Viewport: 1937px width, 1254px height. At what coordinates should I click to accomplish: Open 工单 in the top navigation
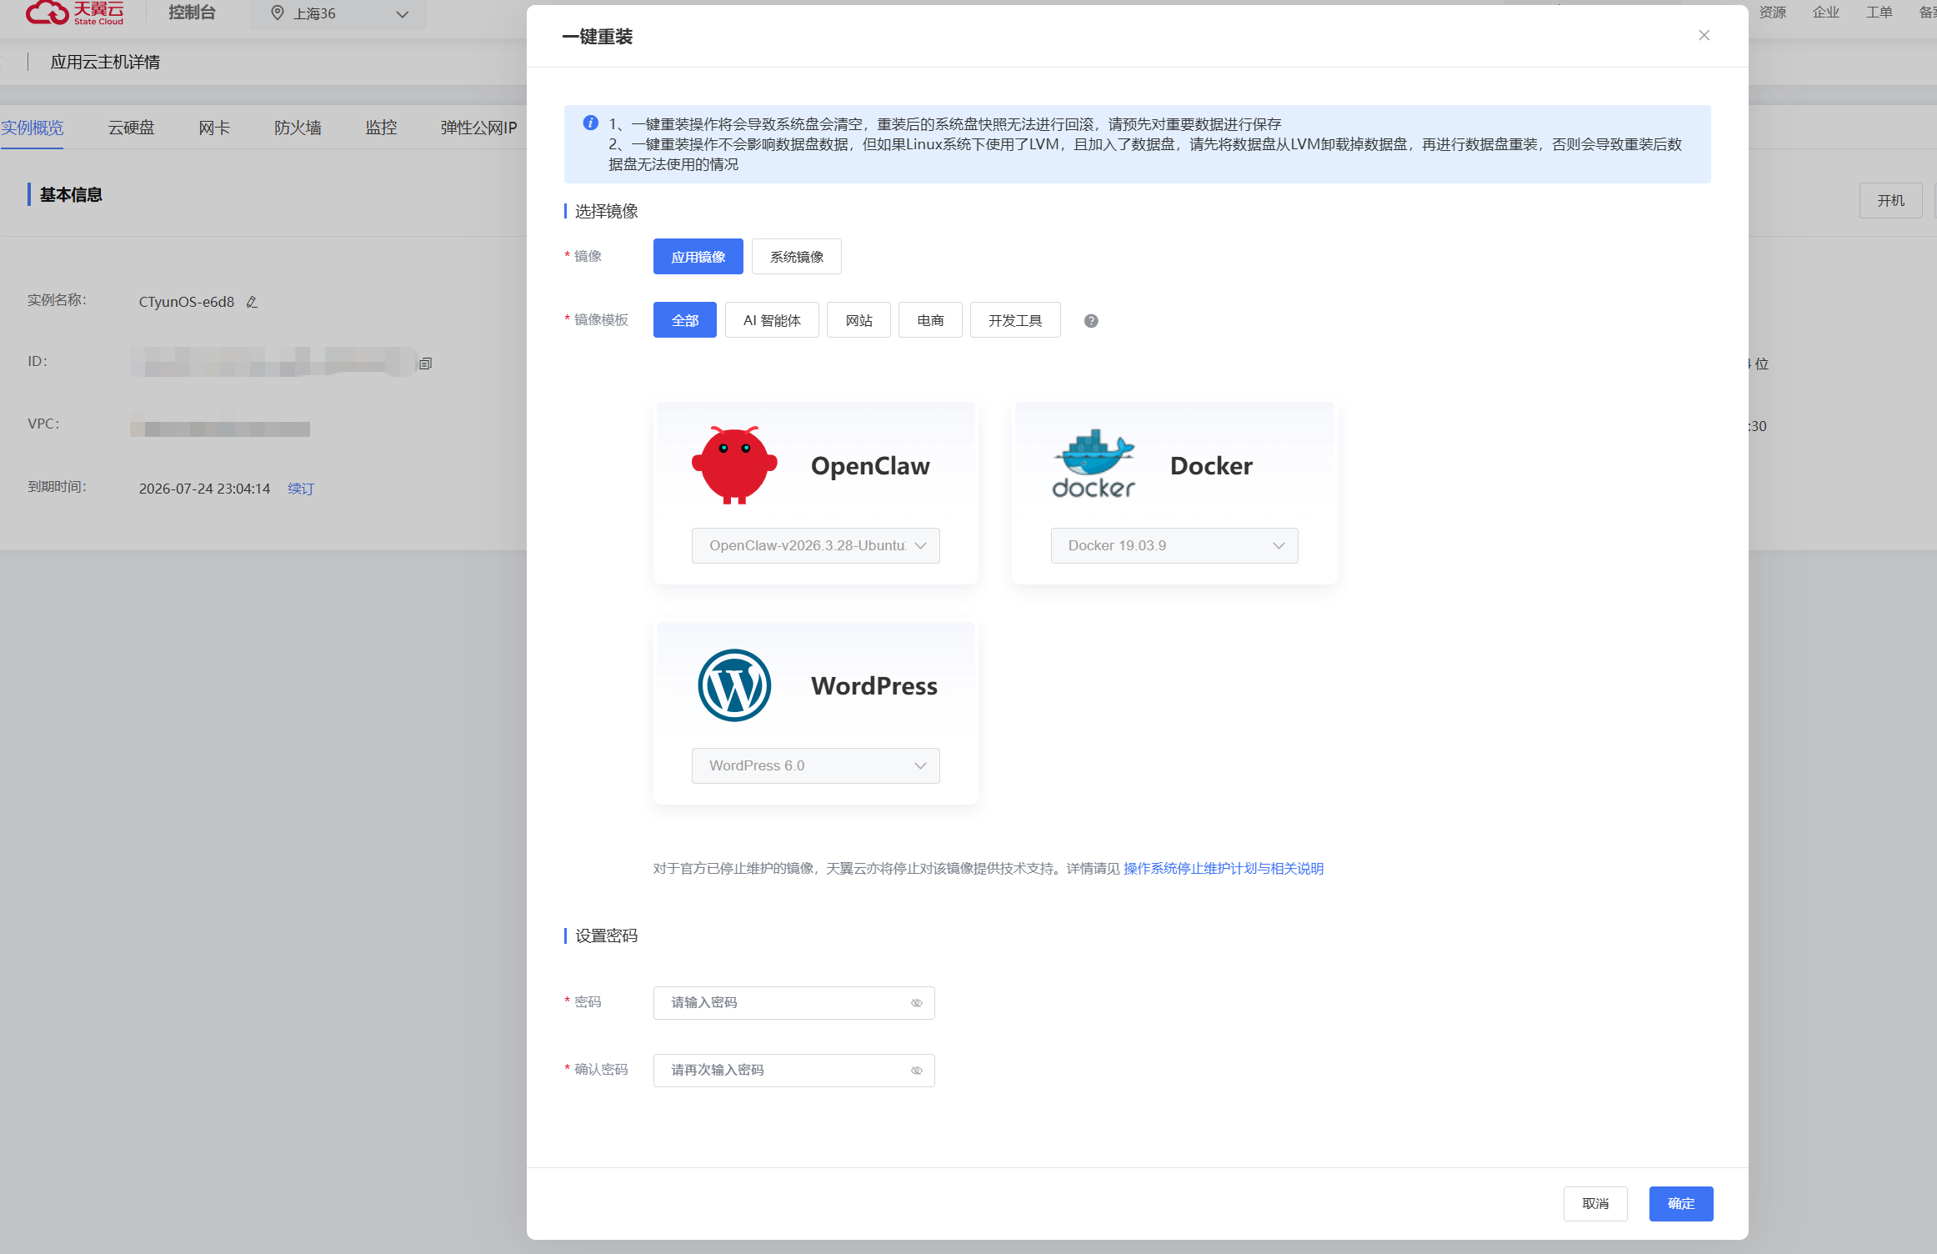coord(1879,13)
